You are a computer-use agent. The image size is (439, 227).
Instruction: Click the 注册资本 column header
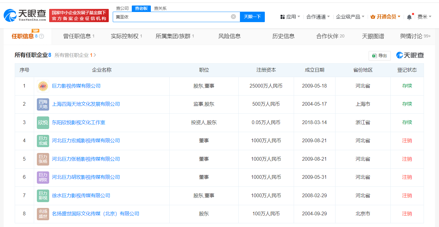click(266, 70)
